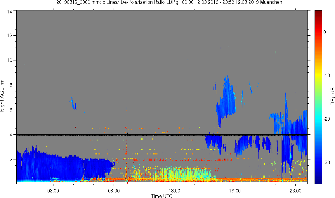Click the 10 km height tick label

pyautogui.click(x=9, y=60)
